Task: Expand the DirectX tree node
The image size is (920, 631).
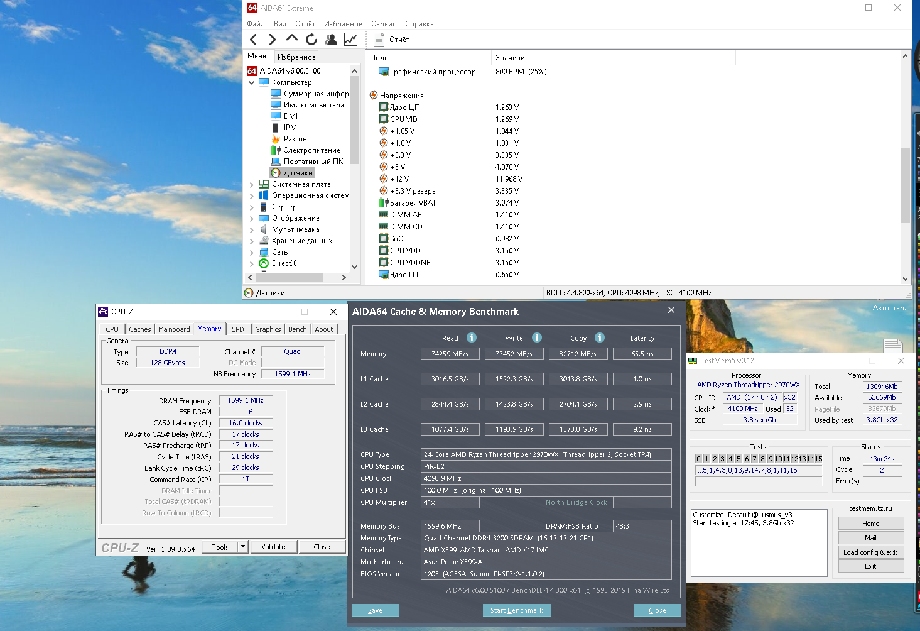Action: point(252,264)
